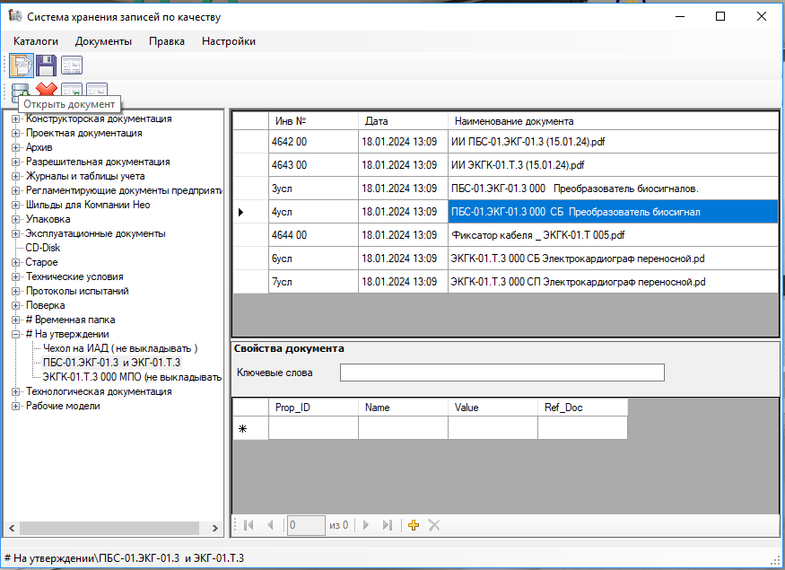This screenshot has width=785, height=570.
Task: Open the Настройки menu
Action: [x=229, y=41]
